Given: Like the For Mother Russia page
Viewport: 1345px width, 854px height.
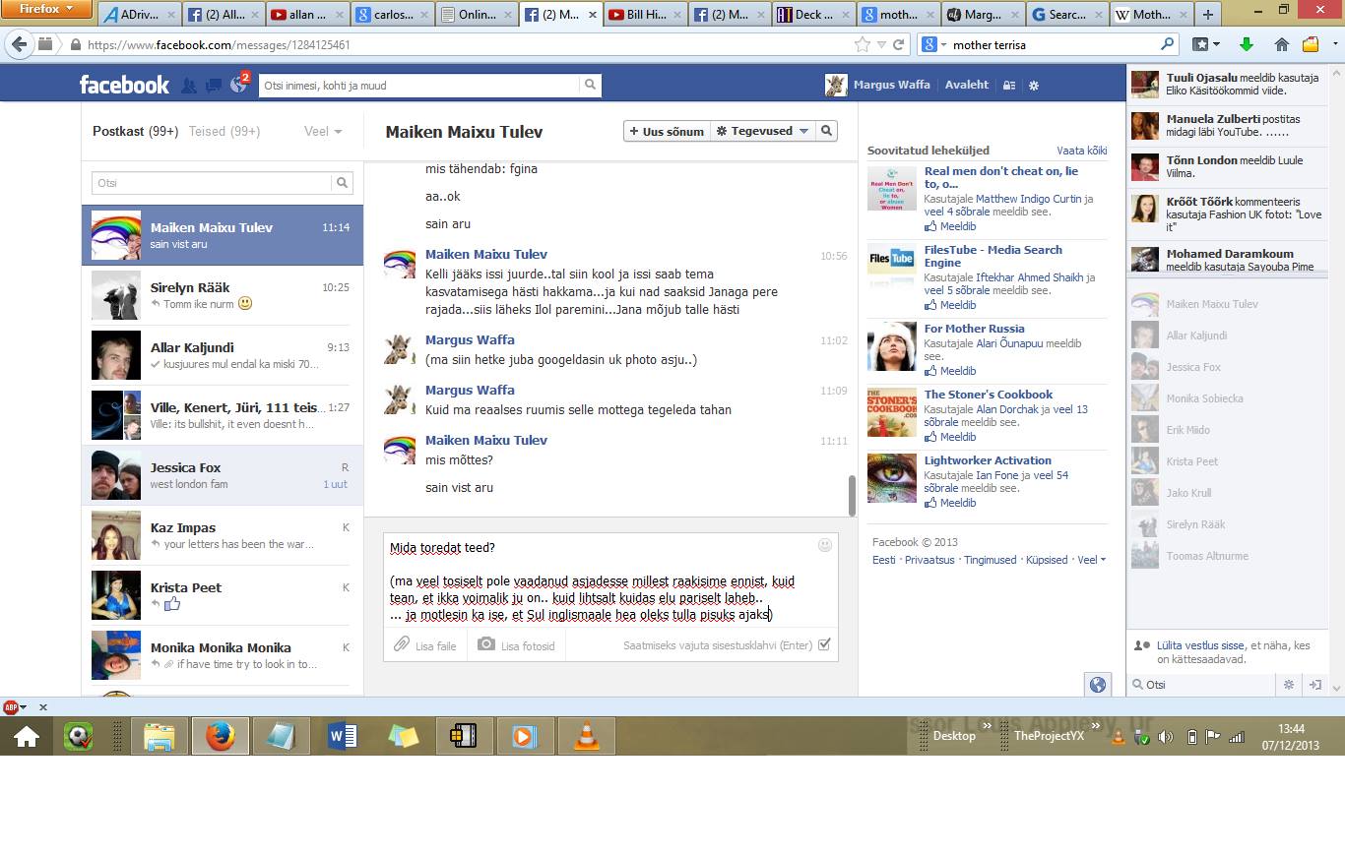Looking at the screenshot, I should [x=950, y=371].
